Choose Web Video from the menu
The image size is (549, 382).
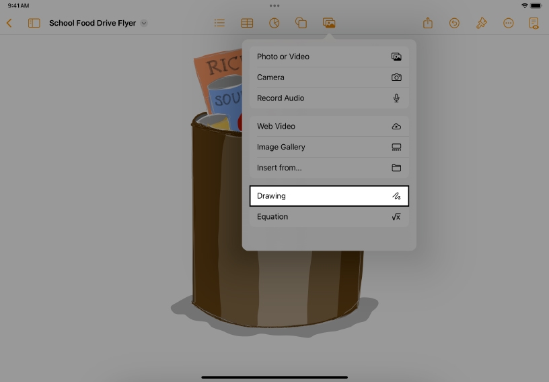(329, 126)
